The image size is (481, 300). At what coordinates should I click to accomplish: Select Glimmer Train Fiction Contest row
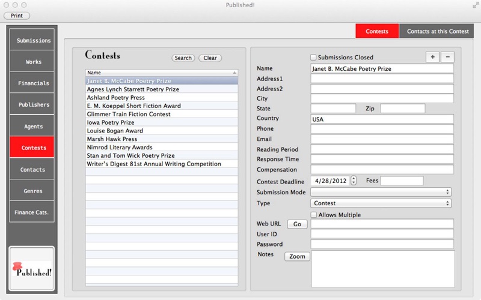162,114
